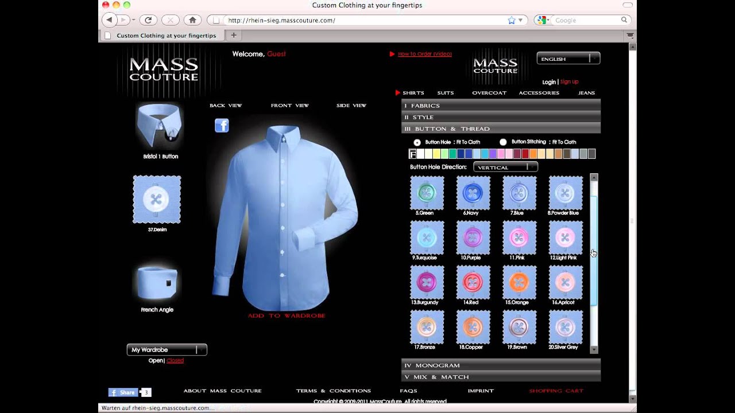This screenshot has height=413, width=735.
Task: Open the Shirts category
Action: (x=413, y=93)
